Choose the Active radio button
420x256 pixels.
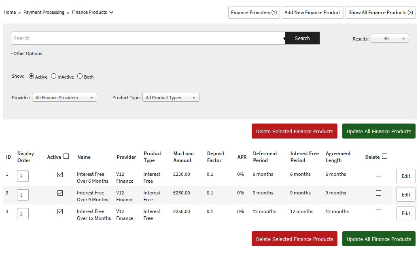pos(31,76)
